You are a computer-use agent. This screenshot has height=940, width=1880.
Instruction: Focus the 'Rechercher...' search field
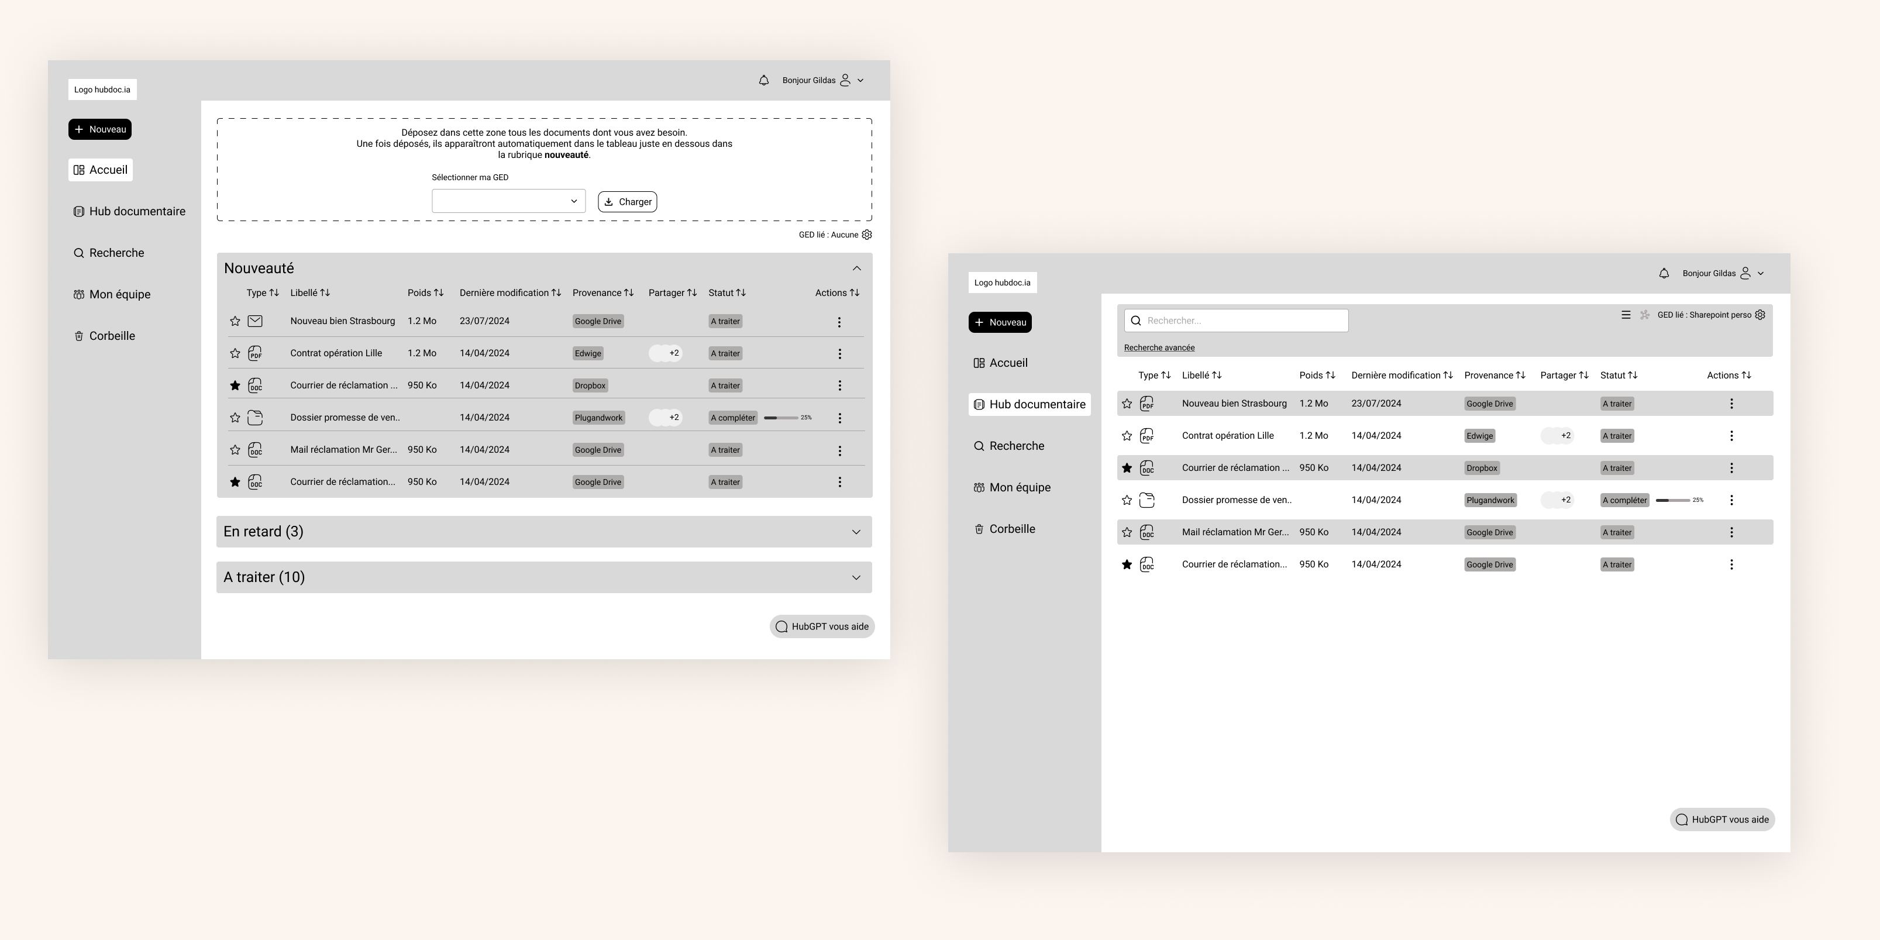(1237, 321)
